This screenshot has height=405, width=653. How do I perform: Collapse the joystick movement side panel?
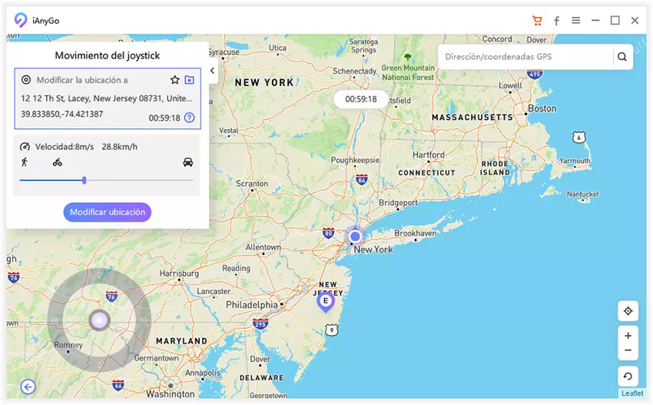[x=212, y=70]
